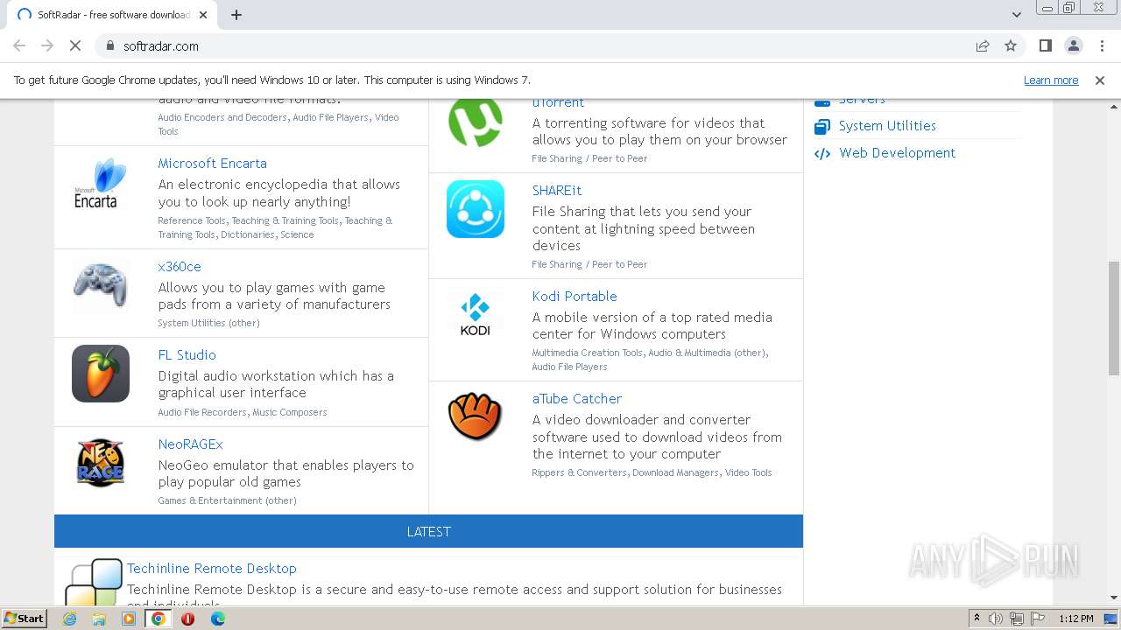View site information padlock
Image resolution: width=1121 pixels, height=630 pixels.
click(110, 45)
